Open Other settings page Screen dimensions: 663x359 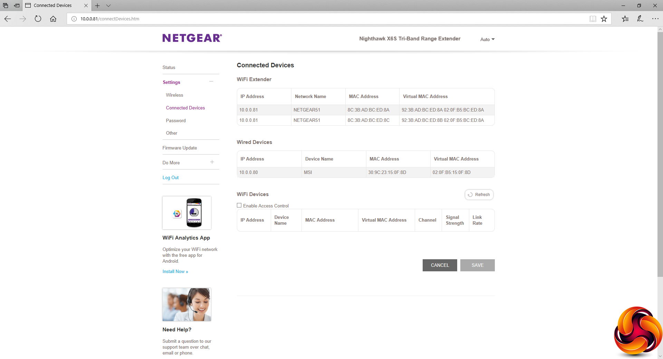tap(172, 133)
